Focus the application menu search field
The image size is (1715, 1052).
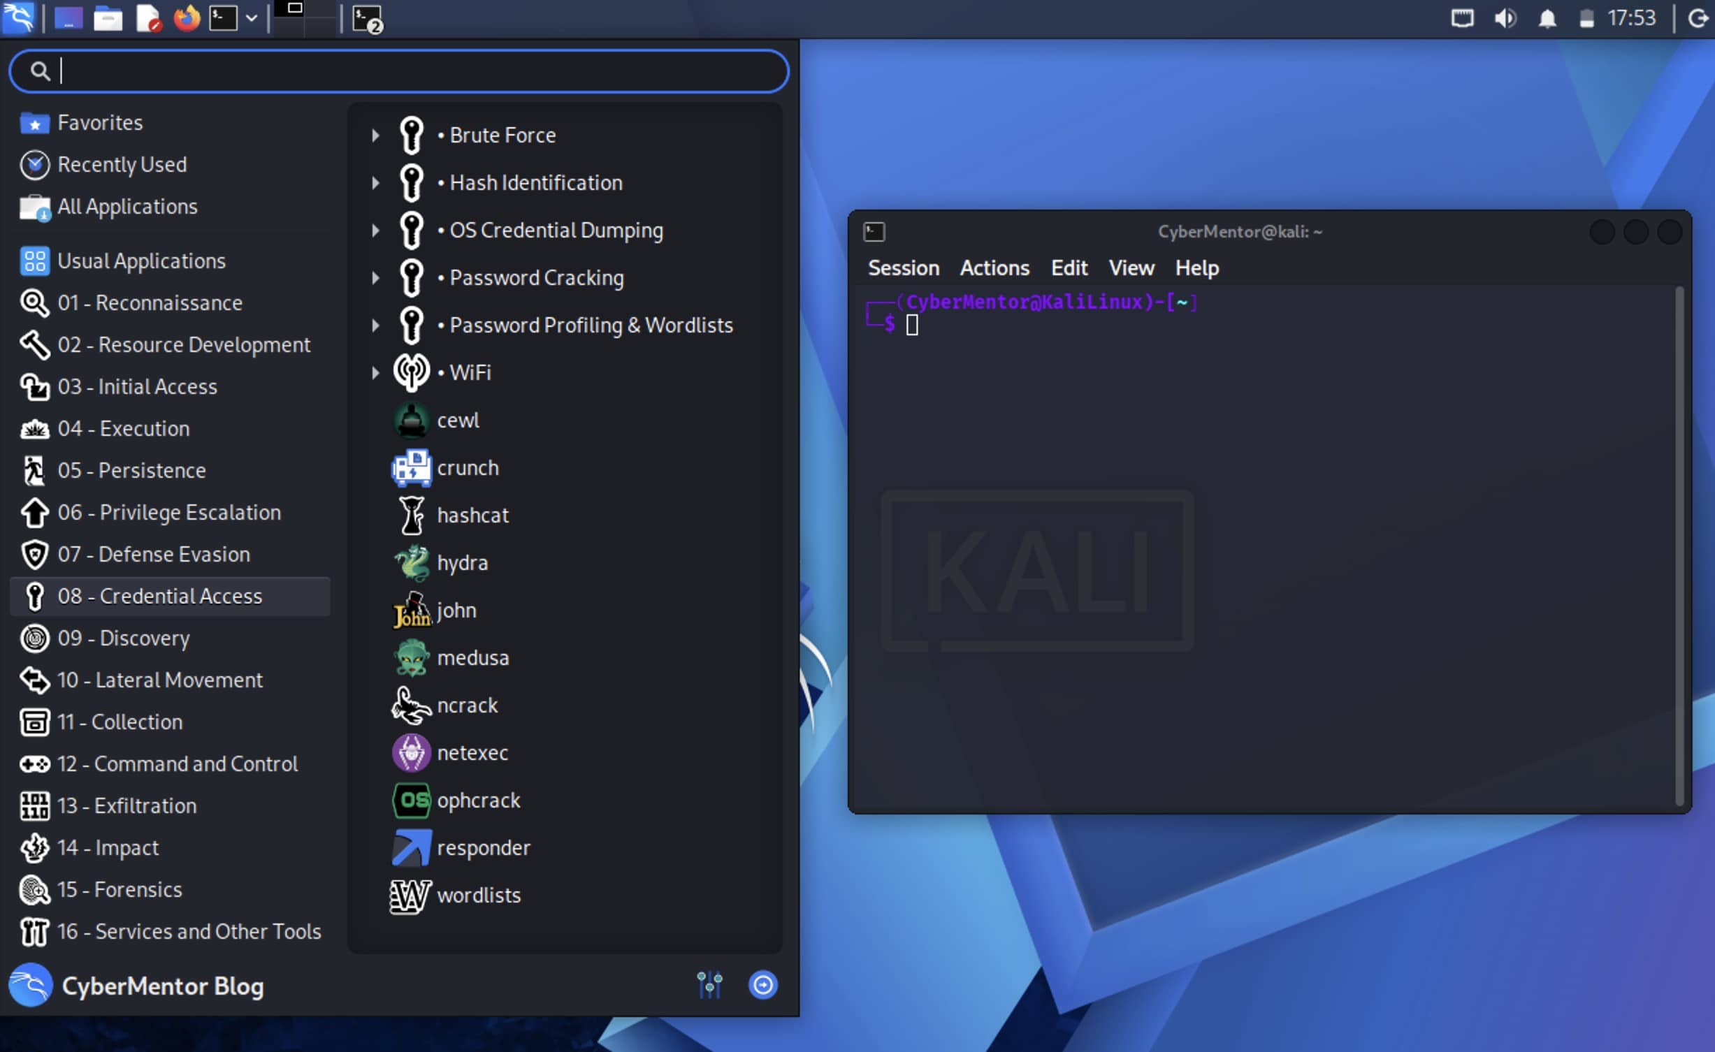(x=399, y=71)
